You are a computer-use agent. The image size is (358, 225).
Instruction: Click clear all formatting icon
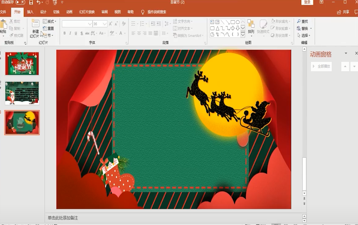tap(124, 24)
